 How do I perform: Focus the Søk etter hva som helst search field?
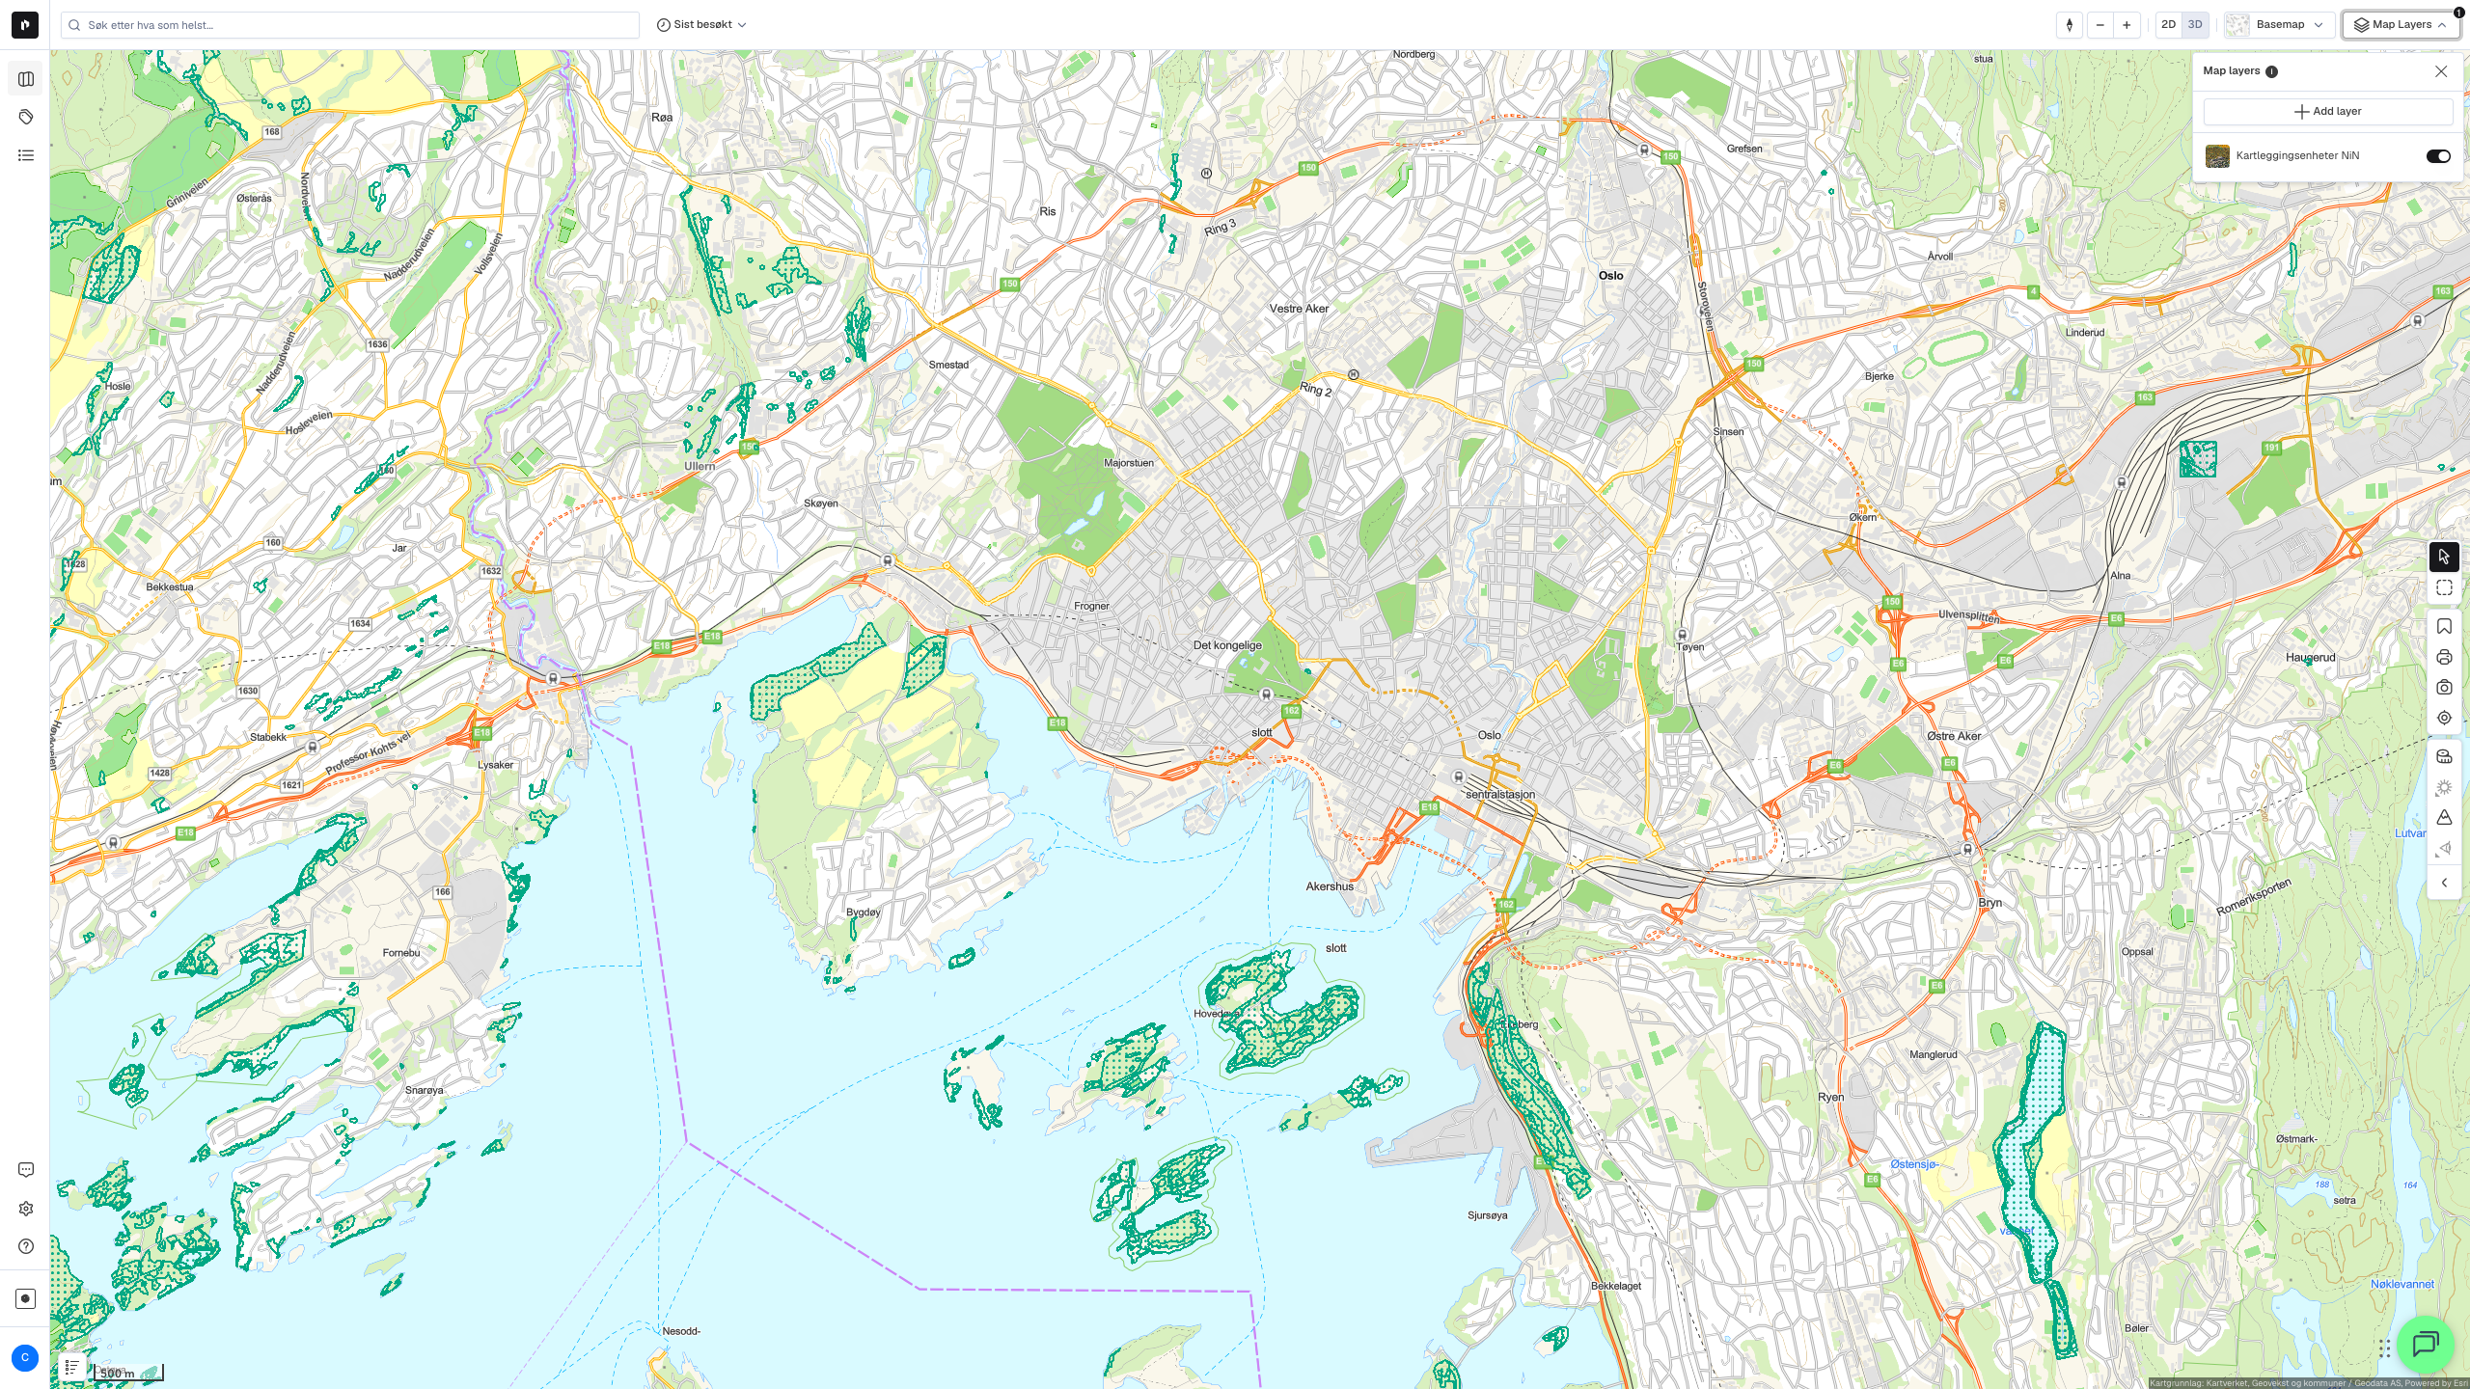pyautogui.click(x=349, y=25)
